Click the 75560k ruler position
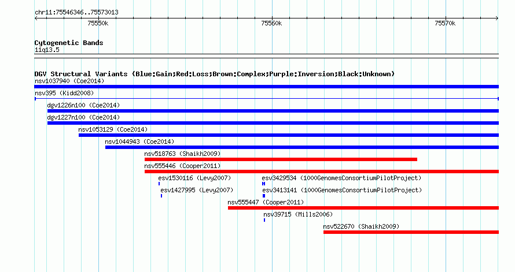This screenshot has width=515, height=272. pos(271,23)
